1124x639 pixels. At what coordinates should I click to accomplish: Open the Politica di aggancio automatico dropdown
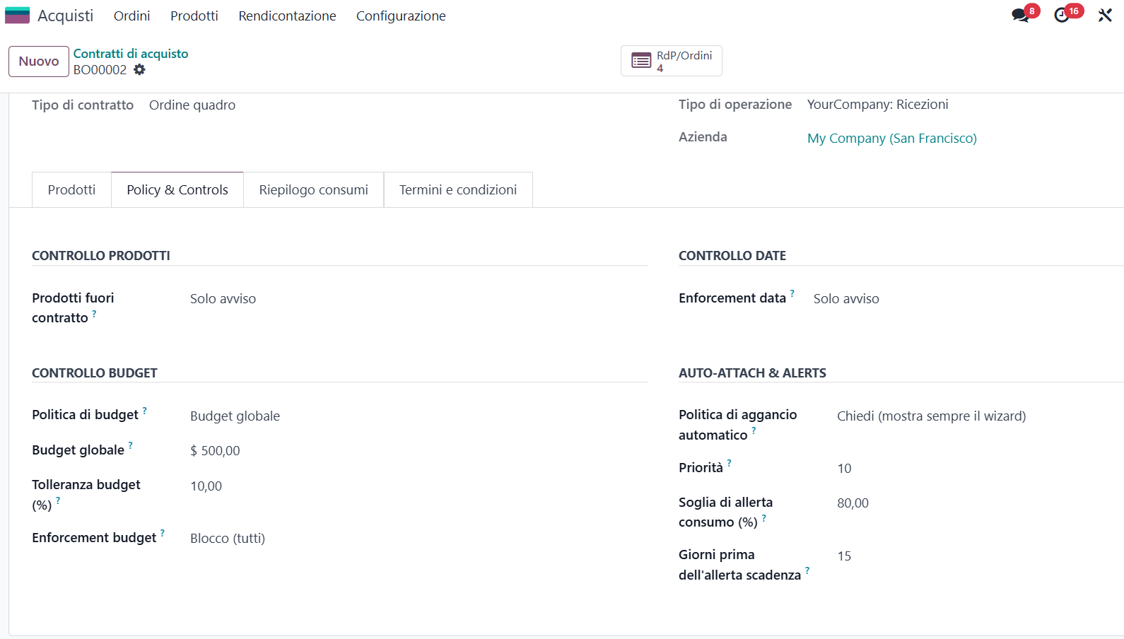click(976, 416)
